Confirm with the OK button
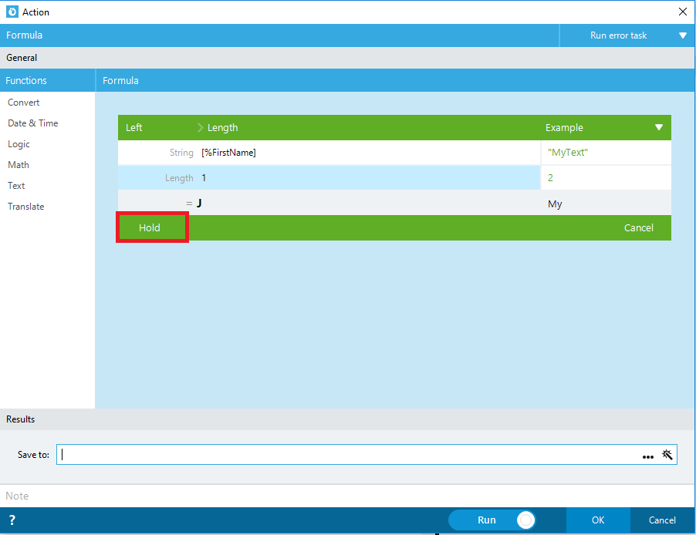The width and height of the screenshot is (696, 535). pos(598,520)
